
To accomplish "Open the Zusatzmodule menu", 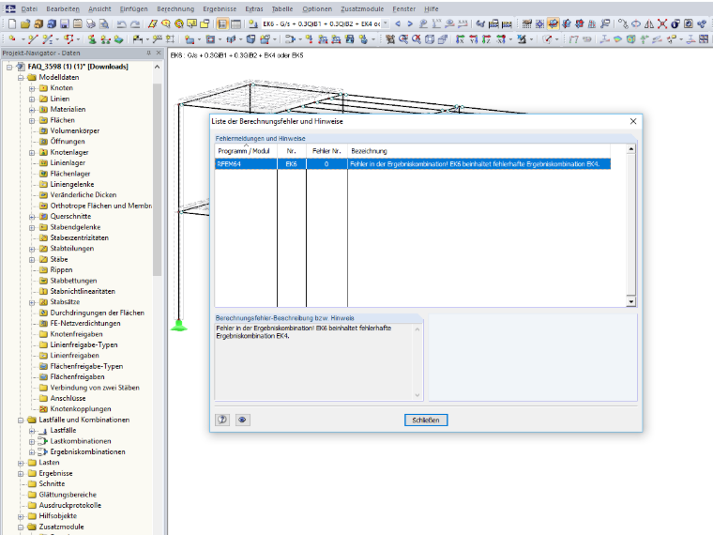I will 362,8.
